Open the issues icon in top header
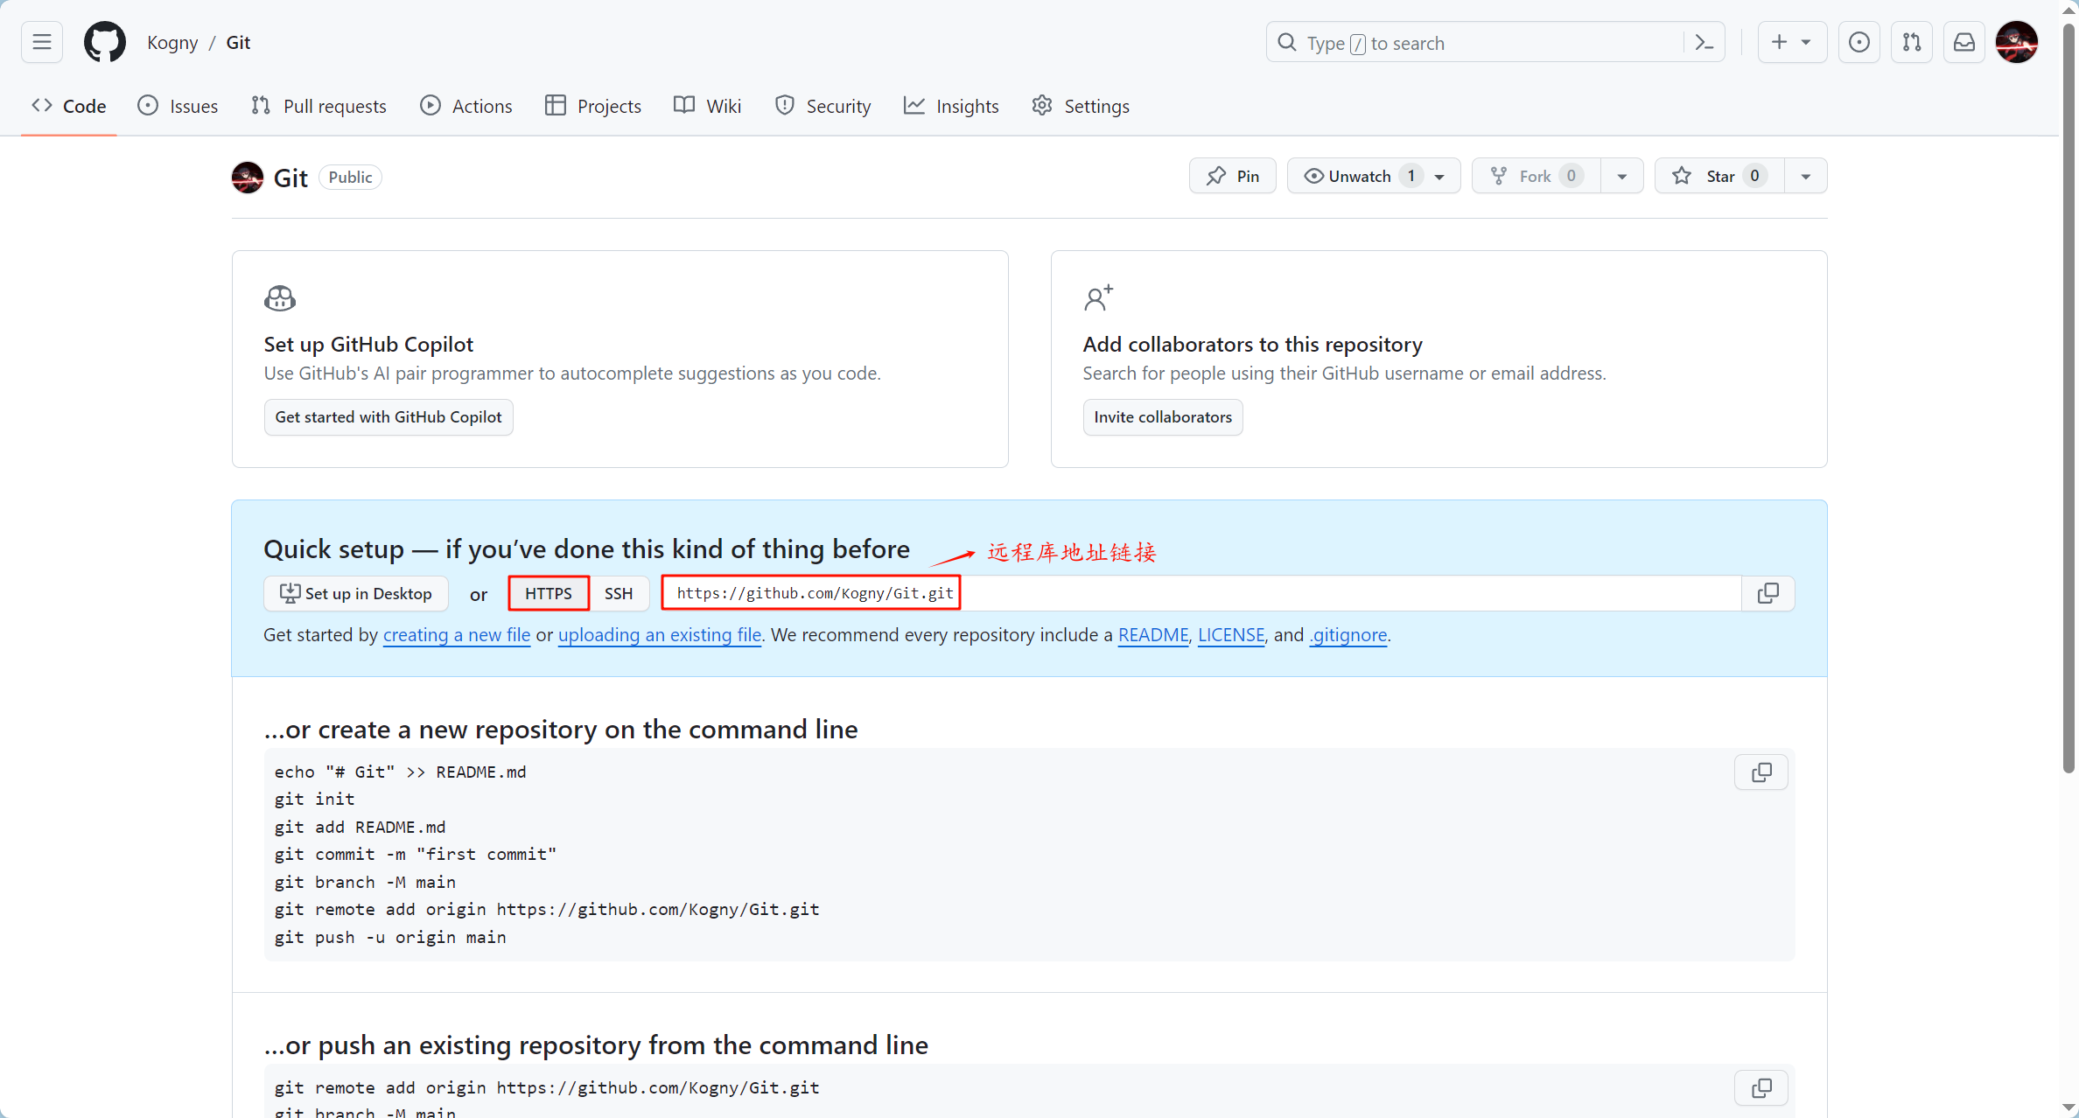 [x=1859, y=42]
